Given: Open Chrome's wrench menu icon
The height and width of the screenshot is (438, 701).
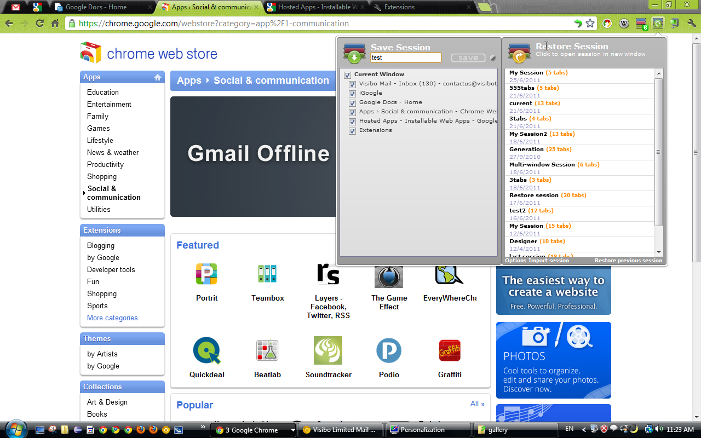Looking at the screenshot, I should click(x=691, y=23).
